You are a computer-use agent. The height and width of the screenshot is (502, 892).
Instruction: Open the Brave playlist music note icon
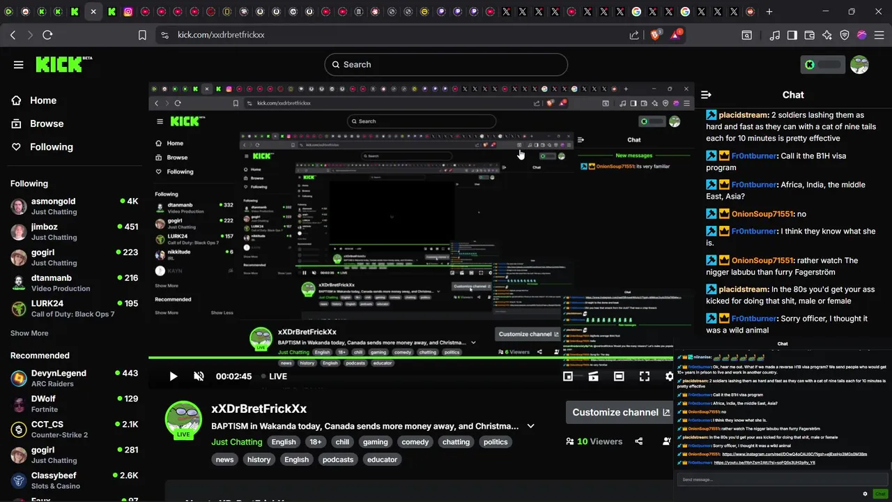pos(775,35)
